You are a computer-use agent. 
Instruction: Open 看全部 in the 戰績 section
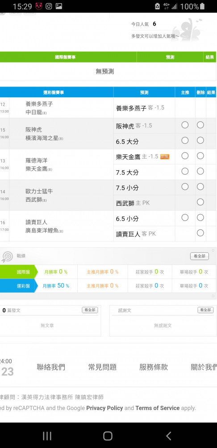199,256
